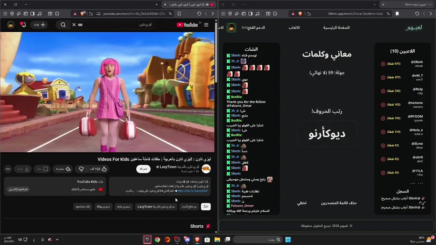Switch to the l3bhm.app browser tab
This screenshot has width=436, height=245.
click(407, 4)
